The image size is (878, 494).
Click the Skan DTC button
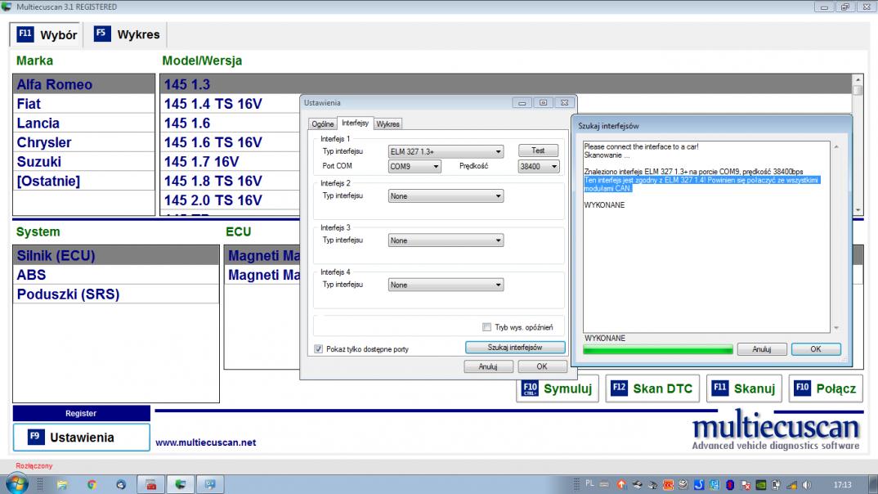click(x=652, y=388)
